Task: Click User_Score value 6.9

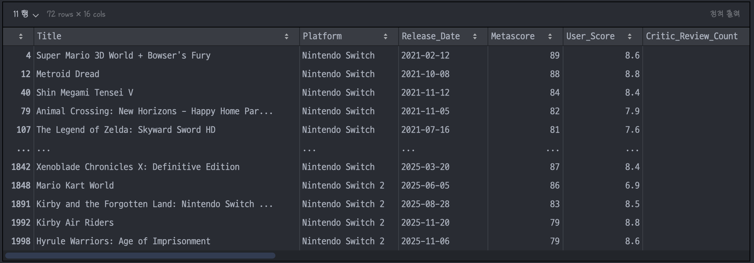Action: click(632, 185)
